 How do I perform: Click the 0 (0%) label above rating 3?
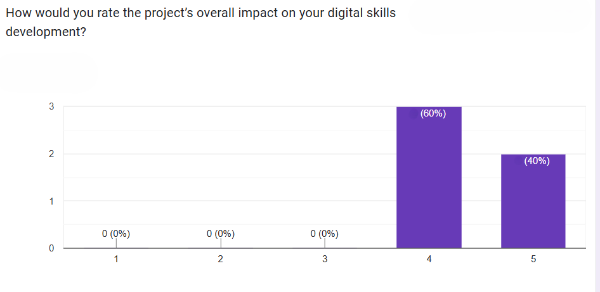(325, 234)
